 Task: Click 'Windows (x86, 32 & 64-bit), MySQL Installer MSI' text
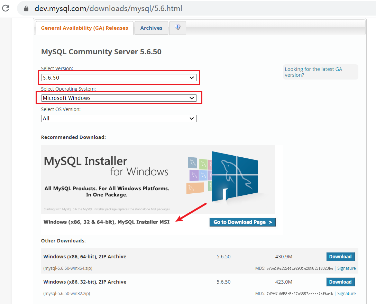point(107,222)
